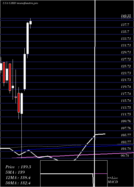
Task: Click the 129.71 axis value
Action: [126, 52]
